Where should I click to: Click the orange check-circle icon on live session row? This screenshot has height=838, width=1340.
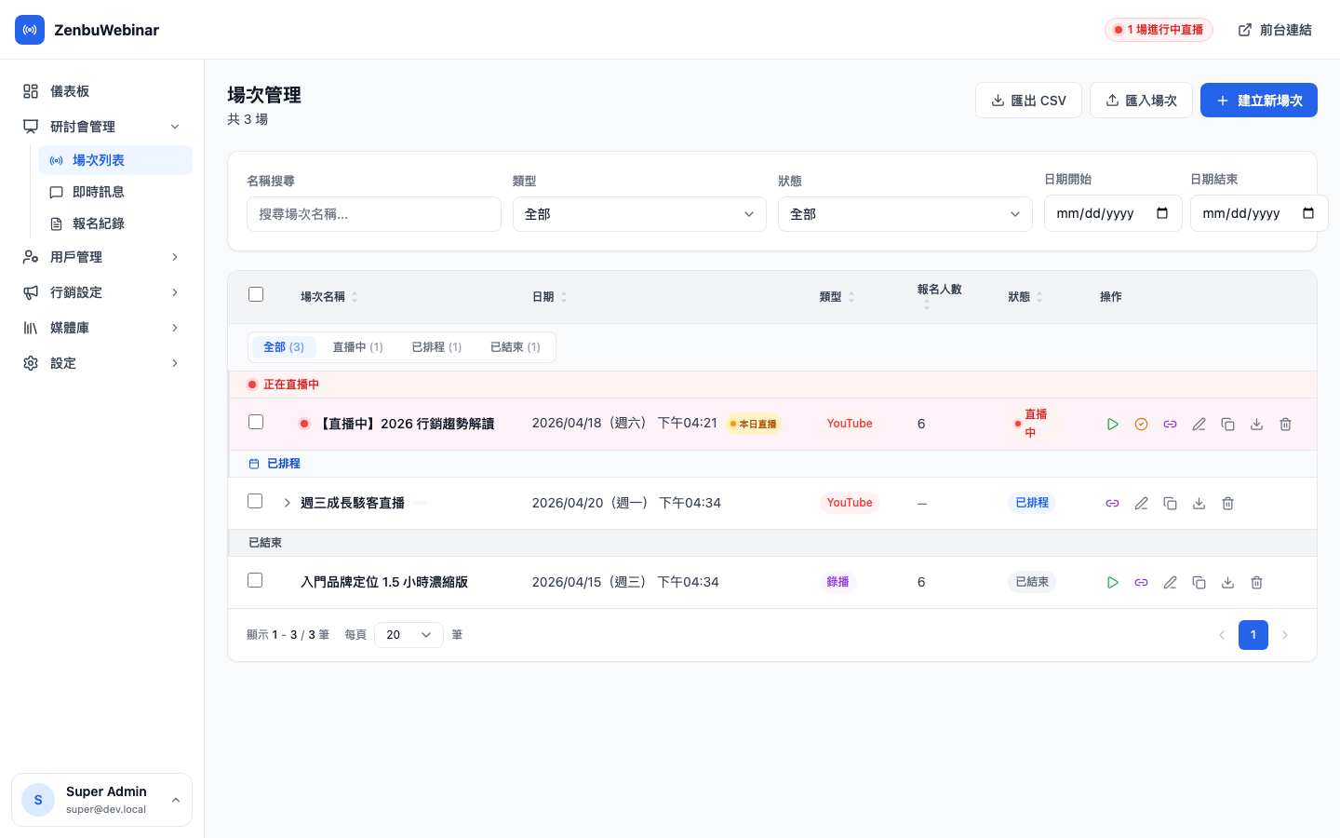tap(1142, 424)
